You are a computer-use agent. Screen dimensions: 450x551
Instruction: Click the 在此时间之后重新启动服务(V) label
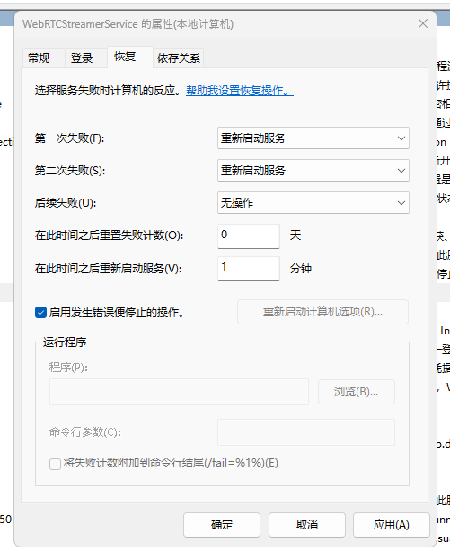pos(108,269)
